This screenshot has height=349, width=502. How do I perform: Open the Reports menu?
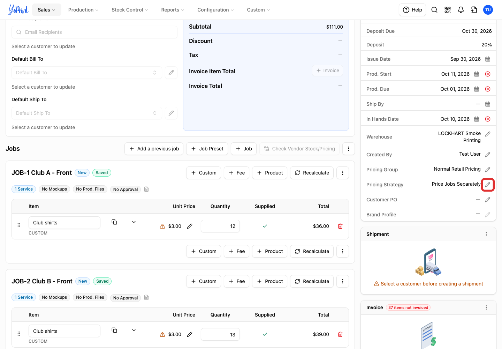pos(173,10)
